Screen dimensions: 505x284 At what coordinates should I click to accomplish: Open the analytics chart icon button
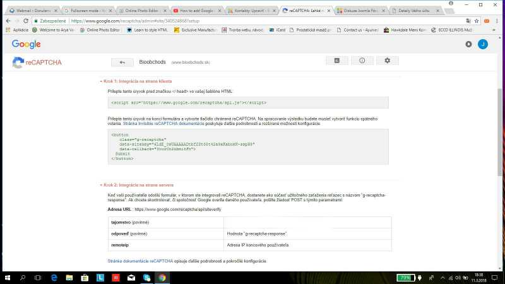[x=337, y=61]
